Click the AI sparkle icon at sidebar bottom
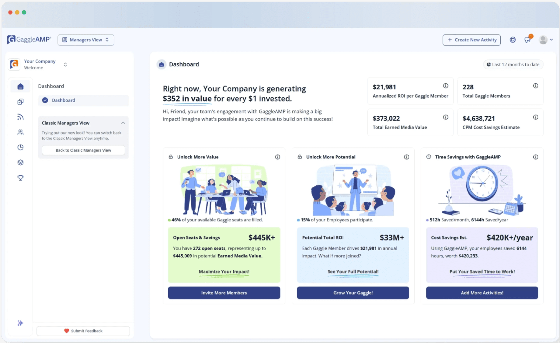Image resolution: width=560 pixels, height=343 pixels. [20, 323]
